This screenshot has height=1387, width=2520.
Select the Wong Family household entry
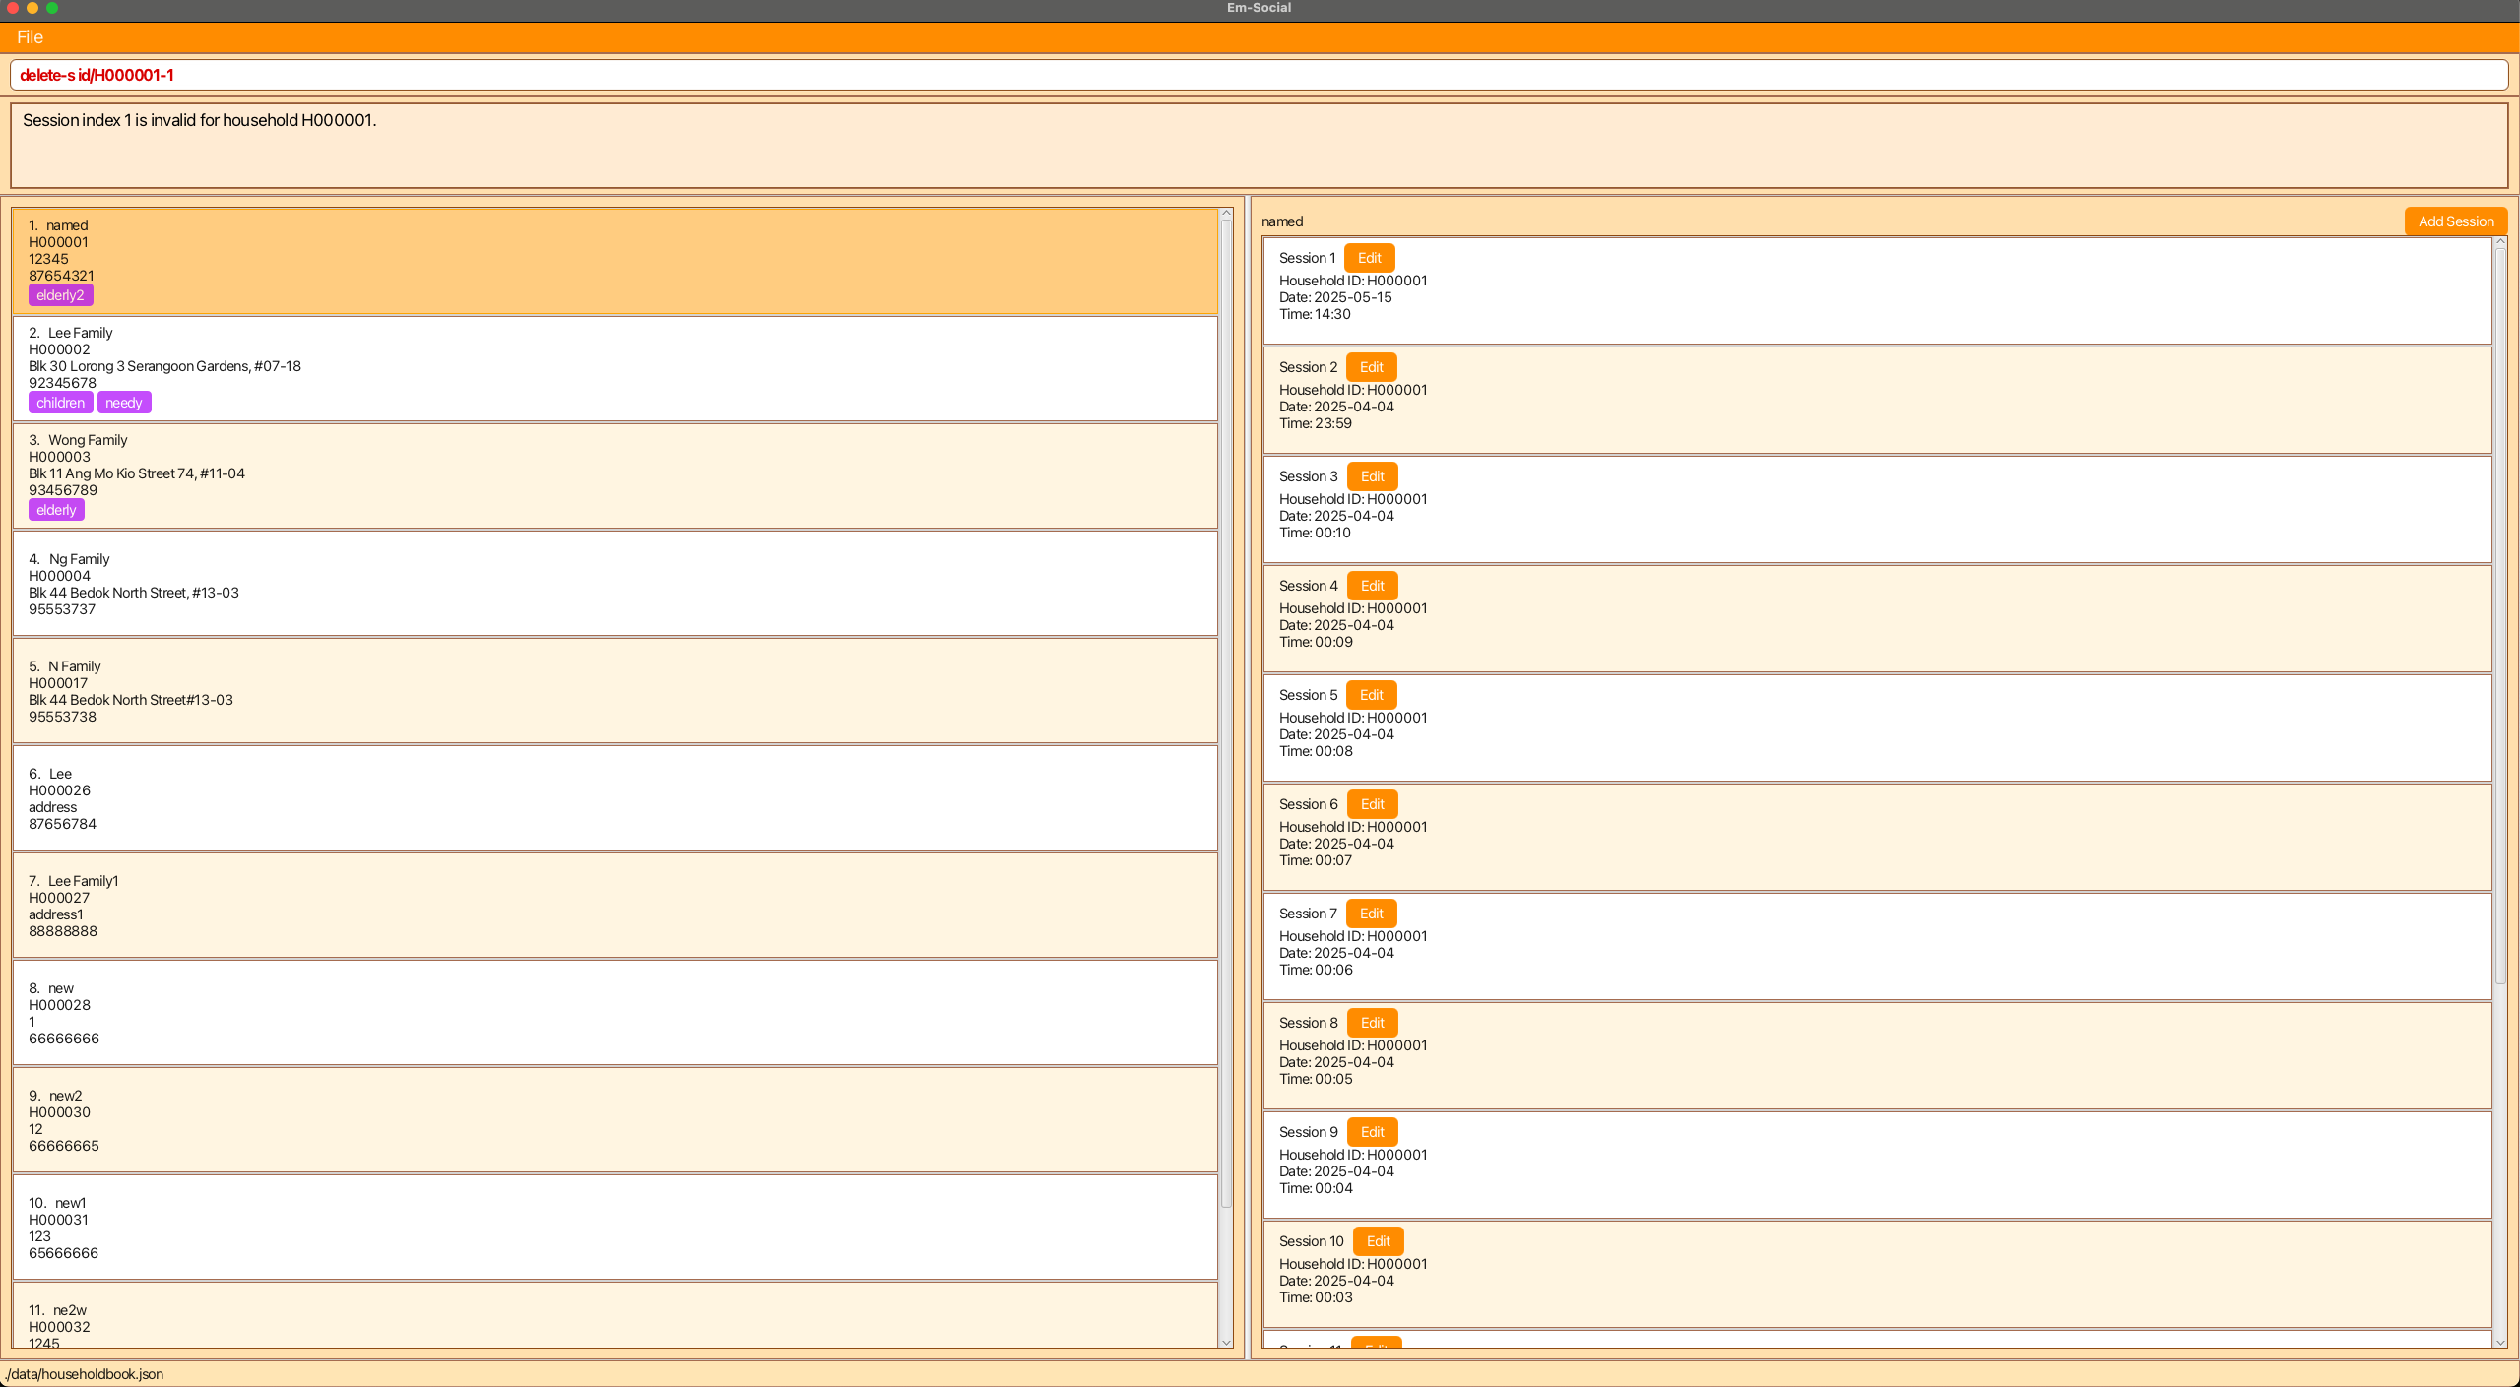click(614, 475)
